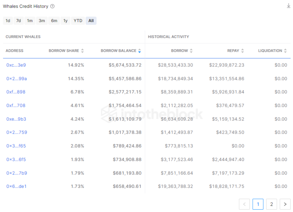Click borrow balance $5,457,586.86
This screenshot has width=293, height=212.
point(125,79)
